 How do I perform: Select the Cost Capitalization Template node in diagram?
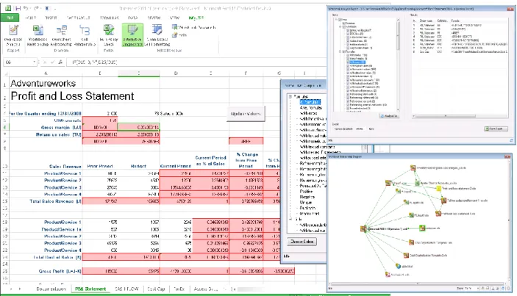click(406, 255)
